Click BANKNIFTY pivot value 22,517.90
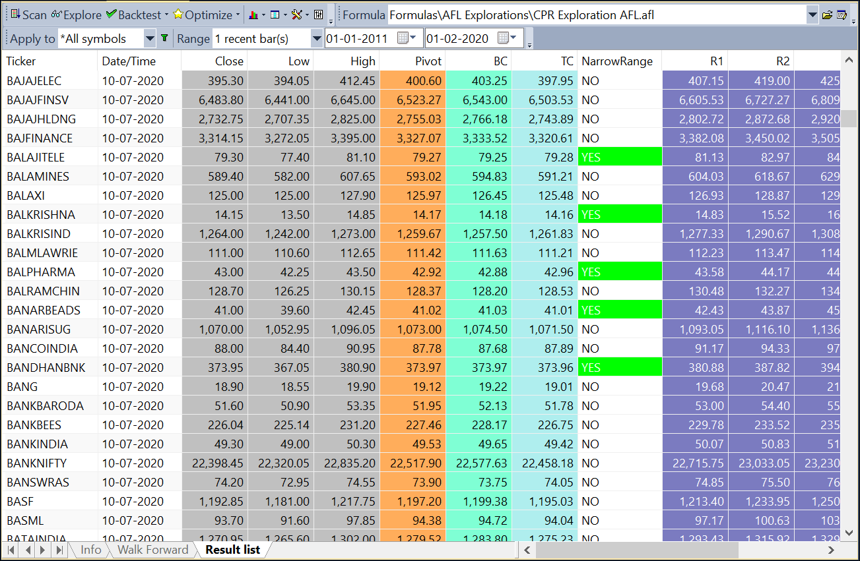Image resolution: width=860 pixels, height=561 pixels. pos(413,463)
